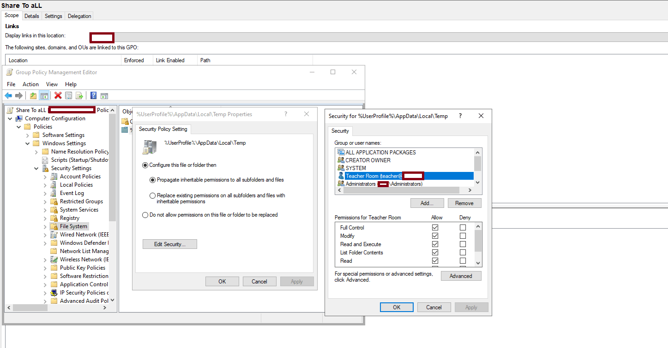Click the Forward navigation arrow on the toolbar
The image size is (668, 348).
pos(18,95)
